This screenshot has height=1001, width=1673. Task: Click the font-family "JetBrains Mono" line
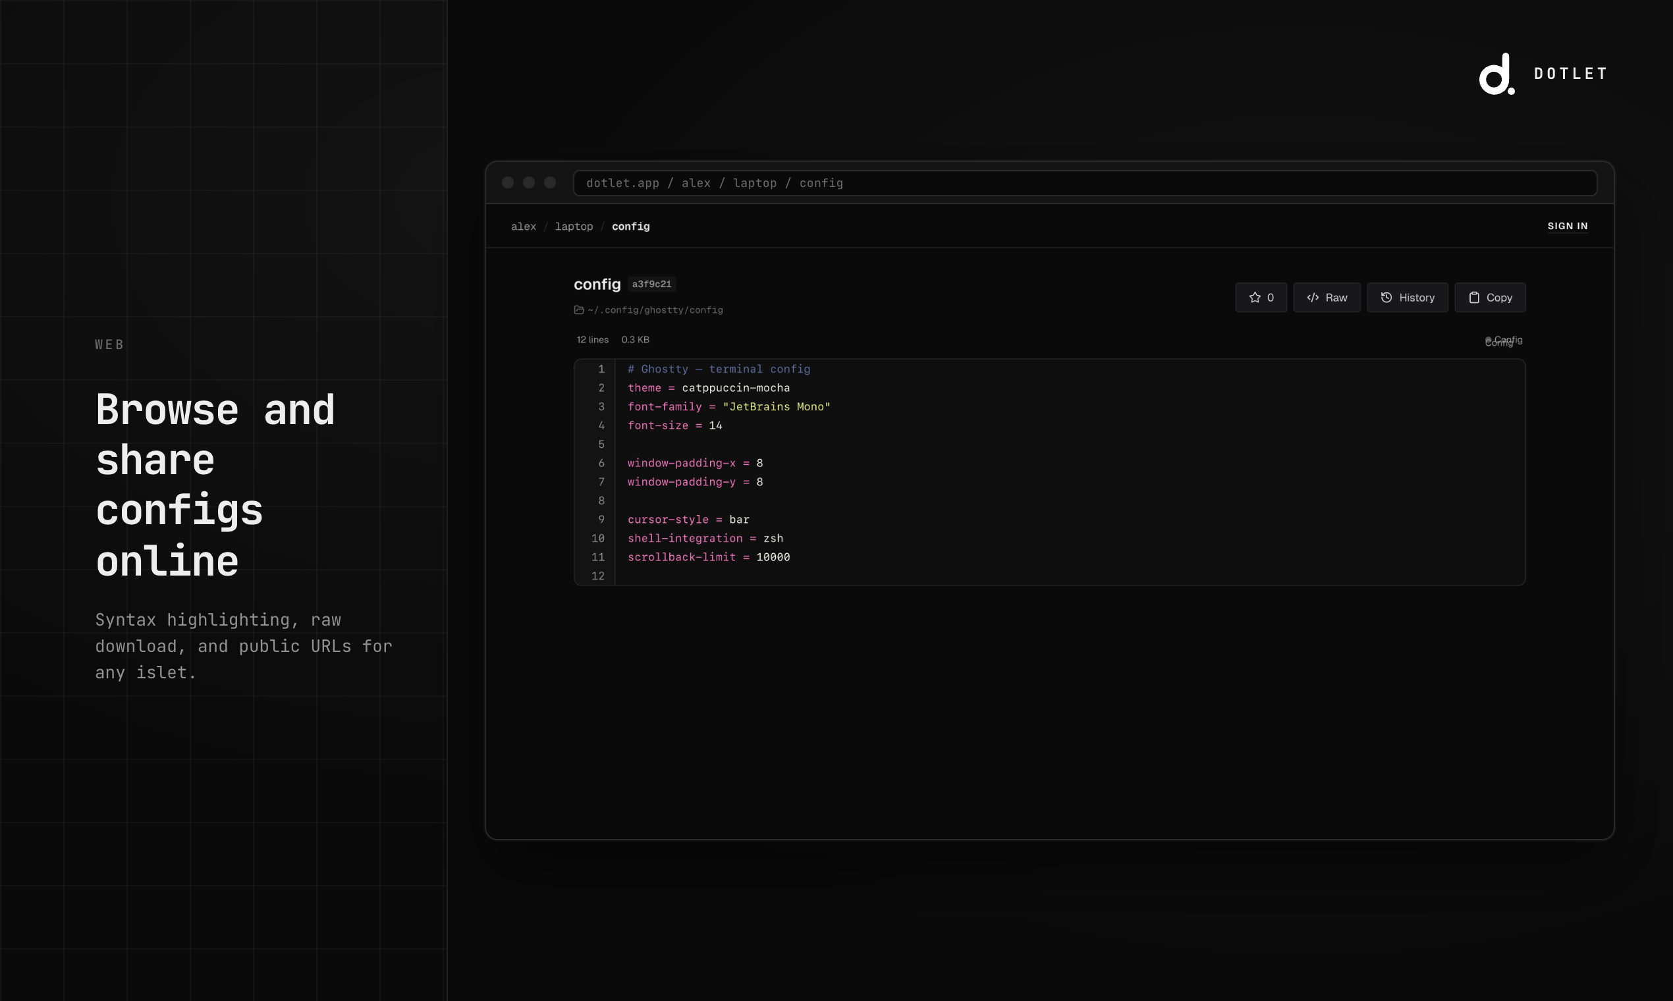point(728,407)
